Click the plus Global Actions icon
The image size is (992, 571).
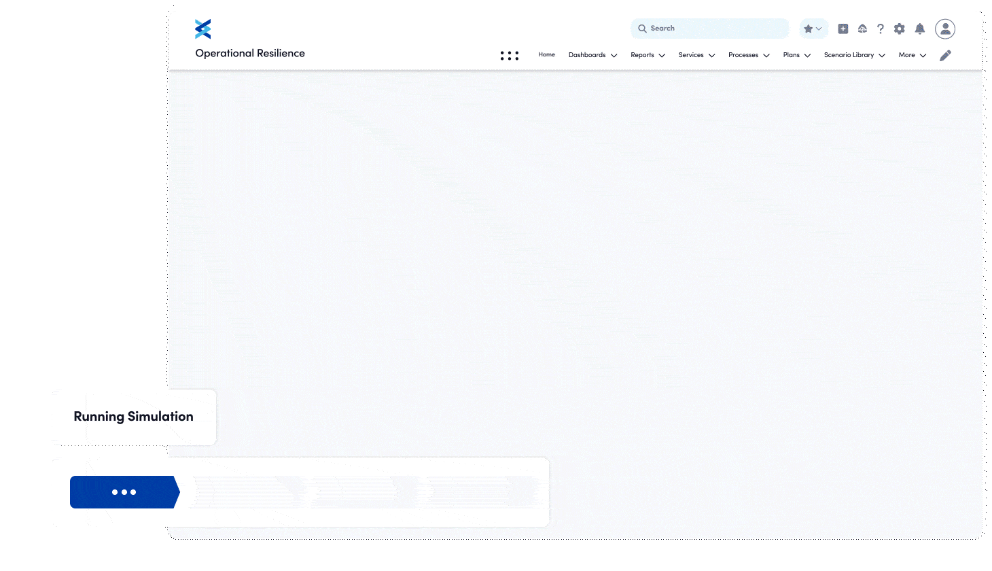point(843,29)
